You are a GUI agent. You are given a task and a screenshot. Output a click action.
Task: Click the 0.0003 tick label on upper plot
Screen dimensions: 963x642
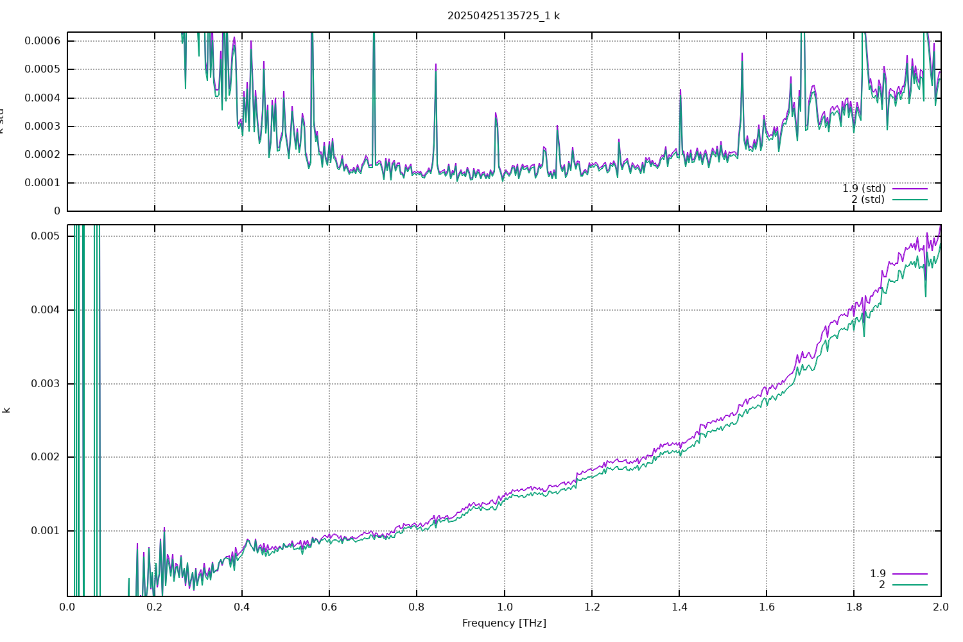(x=42, y=126)
